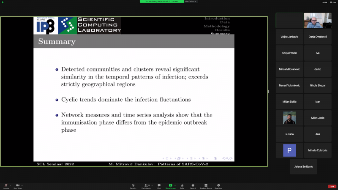Select darko participant tile
This screenshot has height=190, width=338.
(318, 69)
